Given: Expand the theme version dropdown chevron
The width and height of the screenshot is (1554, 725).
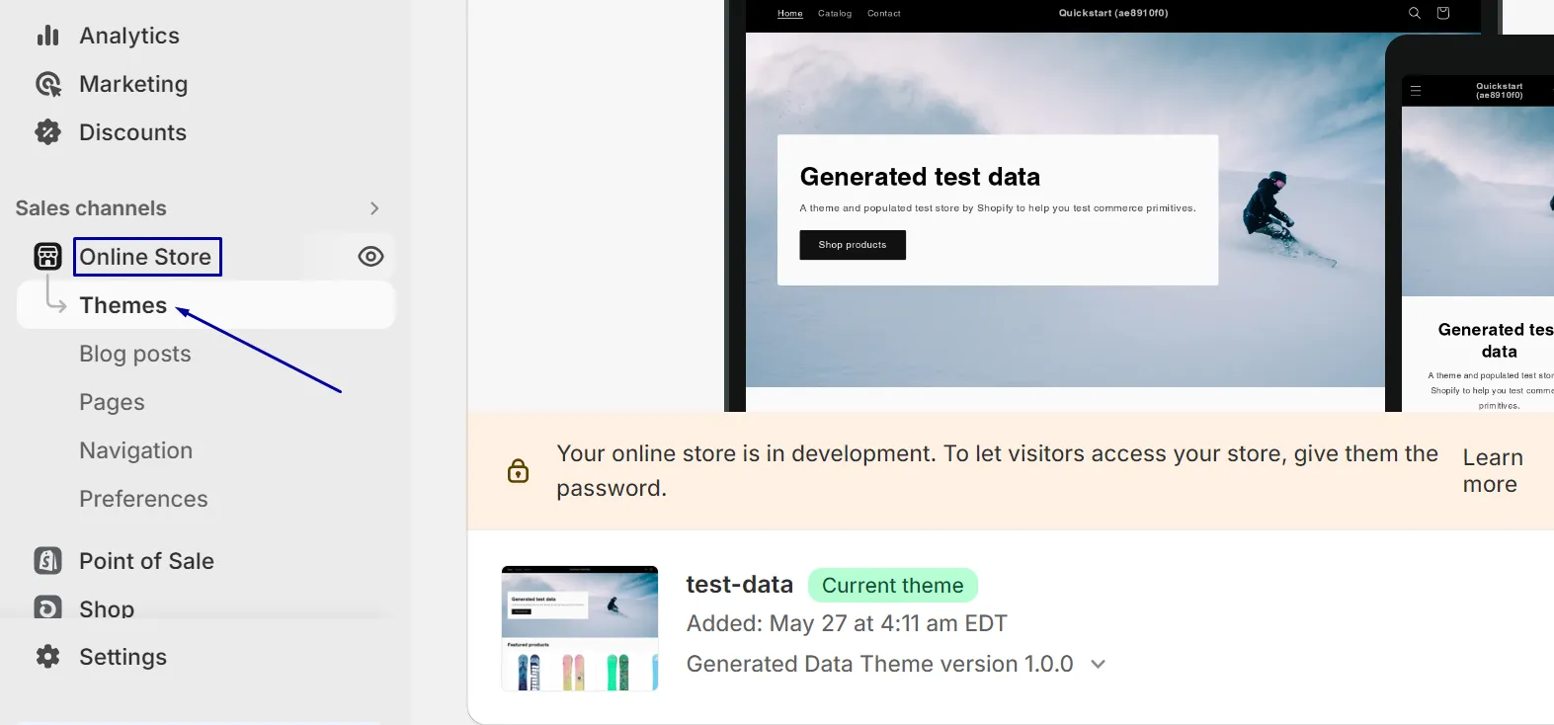Looking at the screenshot, I should (x=1098, y=665).
